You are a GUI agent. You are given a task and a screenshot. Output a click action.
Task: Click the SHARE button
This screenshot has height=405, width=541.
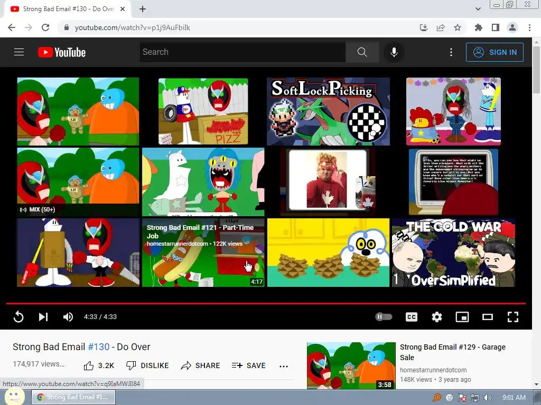[200, 365]
